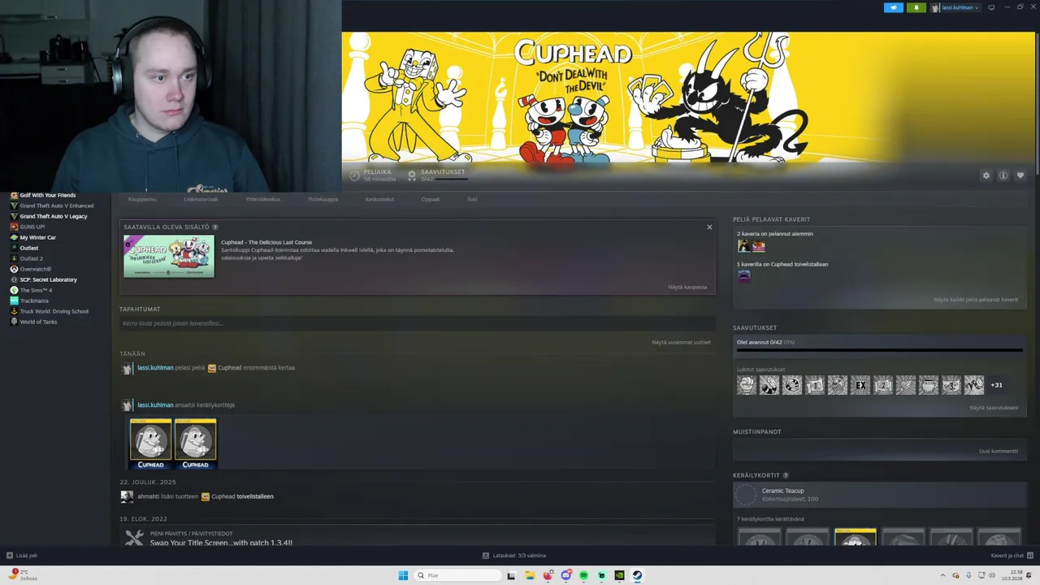Select Trackmania in library list
This screenshot has height=585, width=1040.
29,301
